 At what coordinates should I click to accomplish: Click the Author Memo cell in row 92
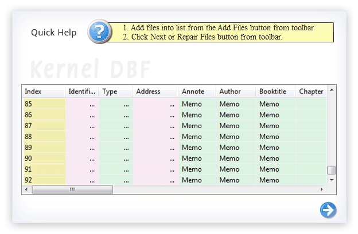(x=236, y=180)
